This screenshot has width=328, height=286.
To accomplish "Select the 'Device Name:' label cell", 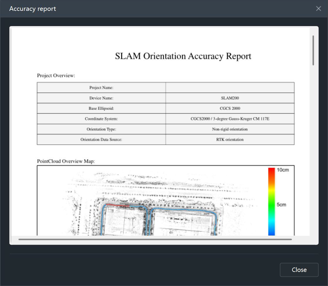I will tap(101, 98).
